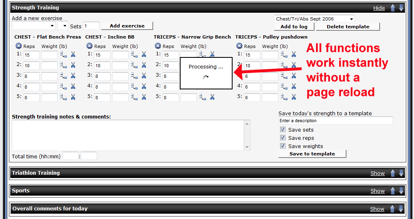414x219 pixels.
Task: Disable the Save weights checkbox
Action: coord(283,146)
